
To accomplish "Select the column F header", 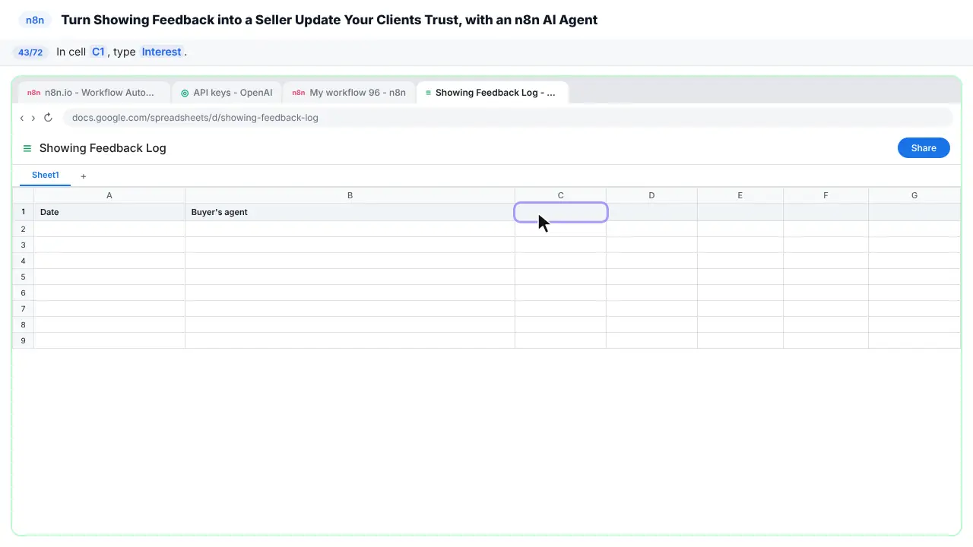I will point(826,195).
